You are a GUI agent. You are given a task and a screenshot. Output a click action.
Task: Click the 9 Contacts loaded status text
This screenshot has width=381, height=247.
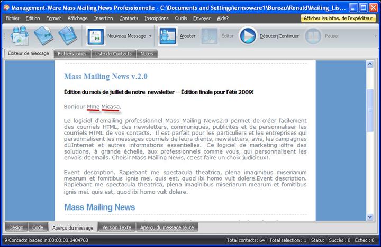click(46, 240)
